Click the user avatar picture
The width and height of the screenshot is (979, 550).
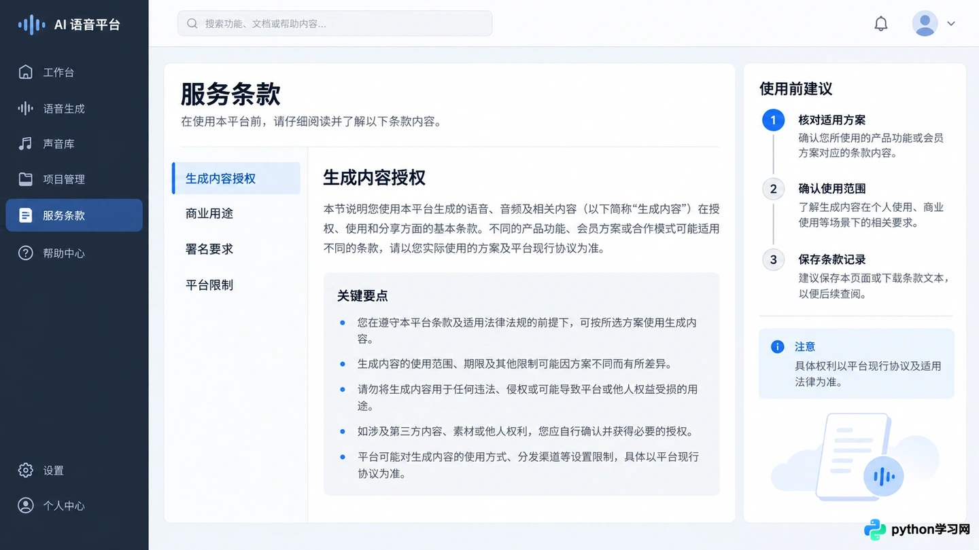925,23
